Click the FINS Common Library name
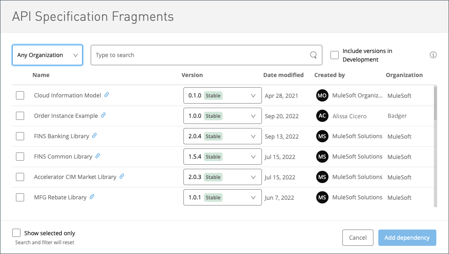This screenshot has width=449, height=254. pos(63,157)
